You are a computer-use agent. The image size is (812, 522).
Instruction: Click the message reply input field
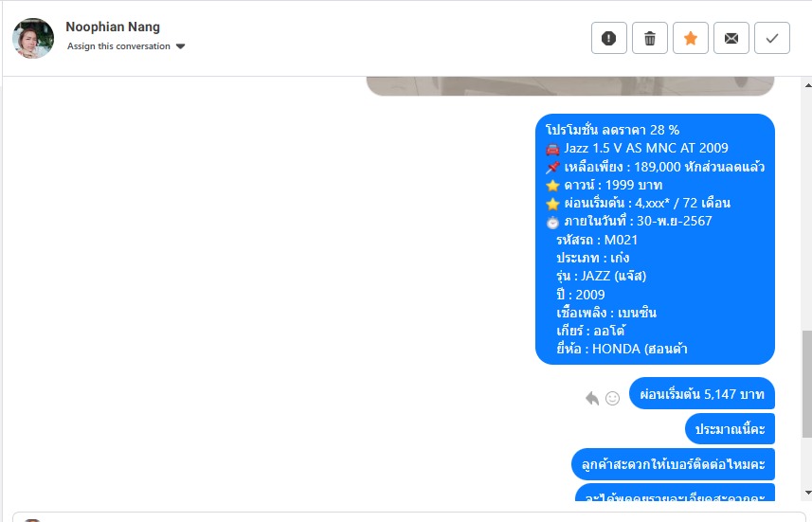click(x=406, y=517)
